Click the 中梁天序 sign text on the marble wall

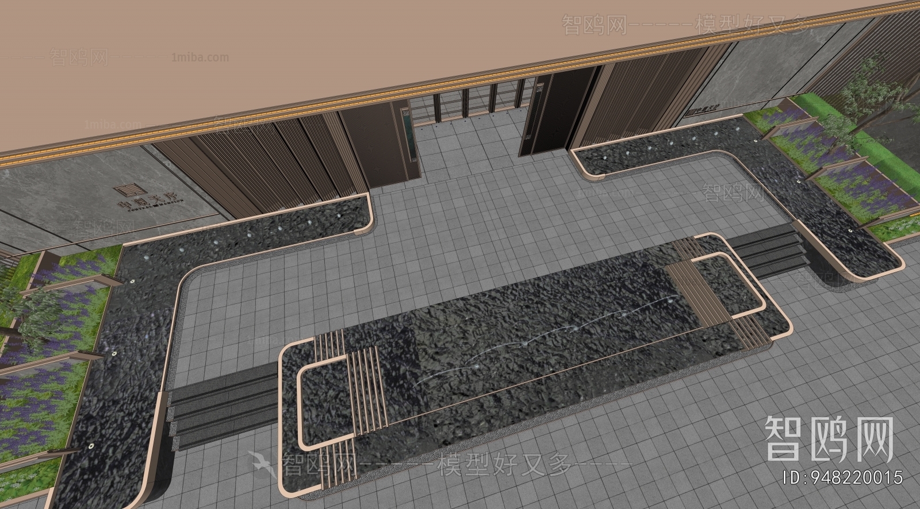pyautogui.click(x=141, y=202)
